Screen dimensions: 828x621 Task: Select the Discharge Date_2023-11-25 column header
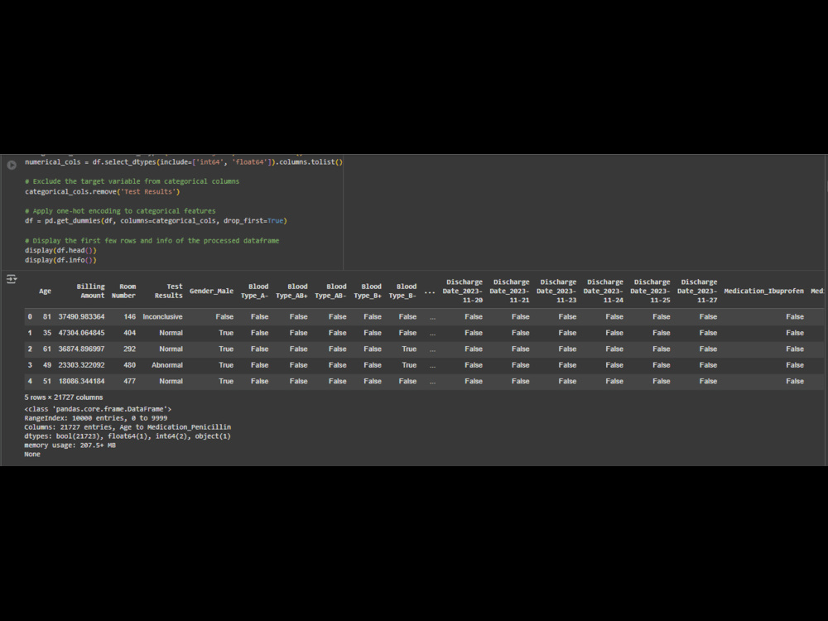tap(651, 291)
